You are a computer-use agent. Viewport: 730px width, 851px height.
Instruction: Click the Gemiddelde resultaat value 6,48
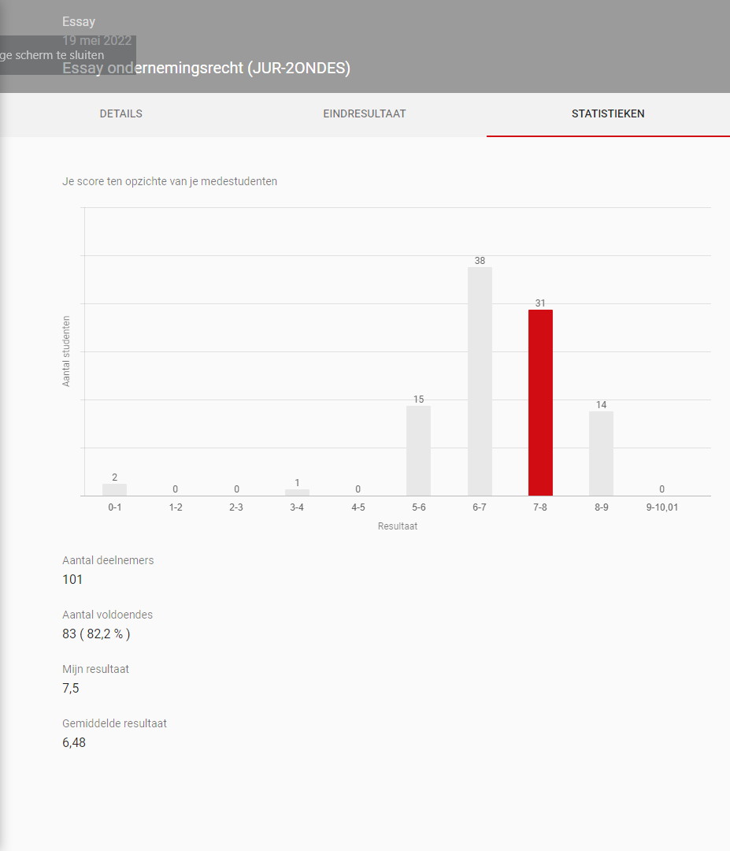(74, 742)
